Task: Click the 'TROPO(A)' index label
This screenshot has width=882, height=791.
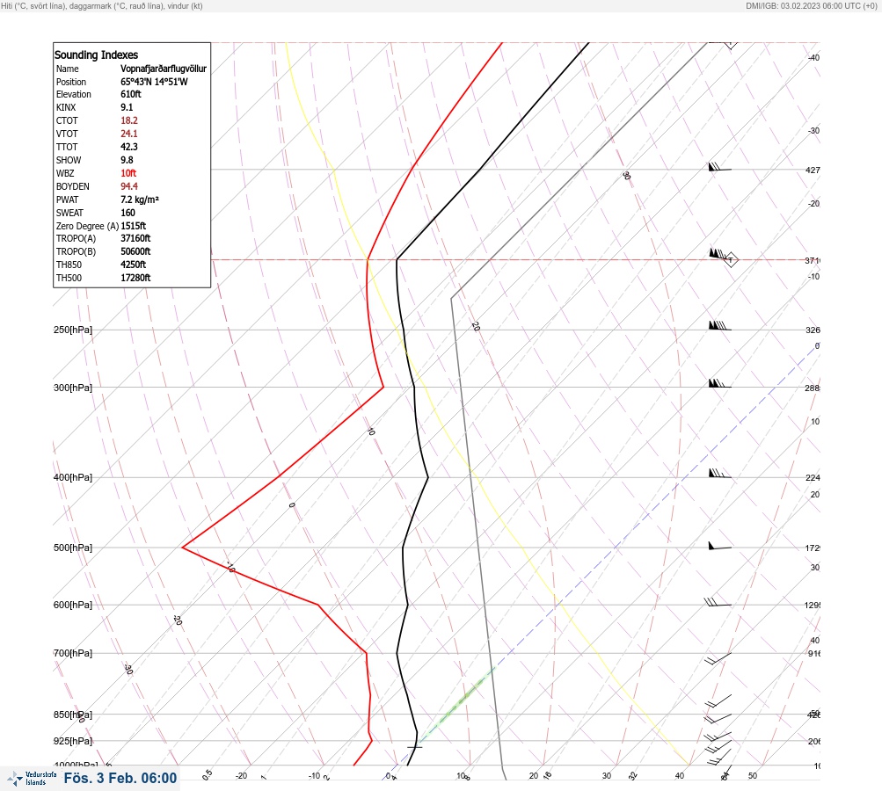Action: tap(76, 238)
